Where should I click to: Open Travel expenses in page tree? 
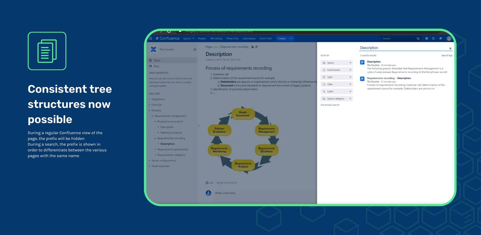click(161, 166)
